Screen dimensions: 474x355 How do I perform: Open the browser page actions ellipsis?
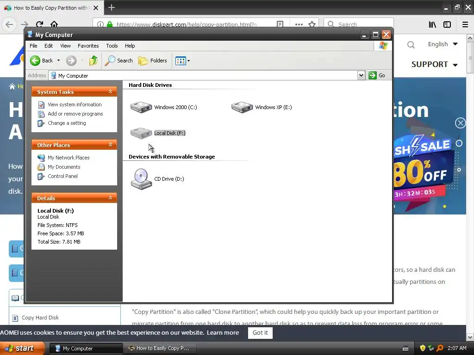(299, 24)
